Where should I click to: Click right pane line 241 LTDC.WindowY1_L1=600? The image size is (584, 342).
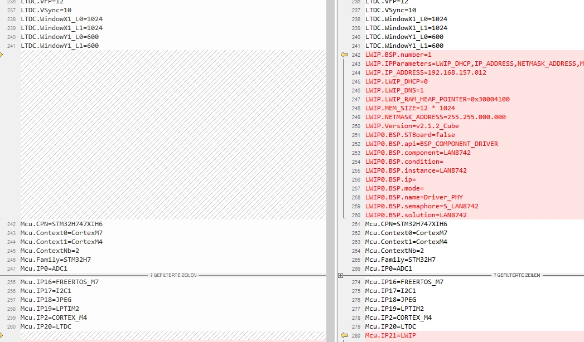404,46
